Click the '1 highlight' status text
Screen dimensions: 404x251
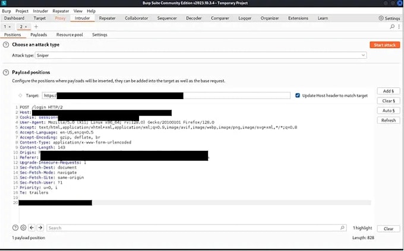362,228
